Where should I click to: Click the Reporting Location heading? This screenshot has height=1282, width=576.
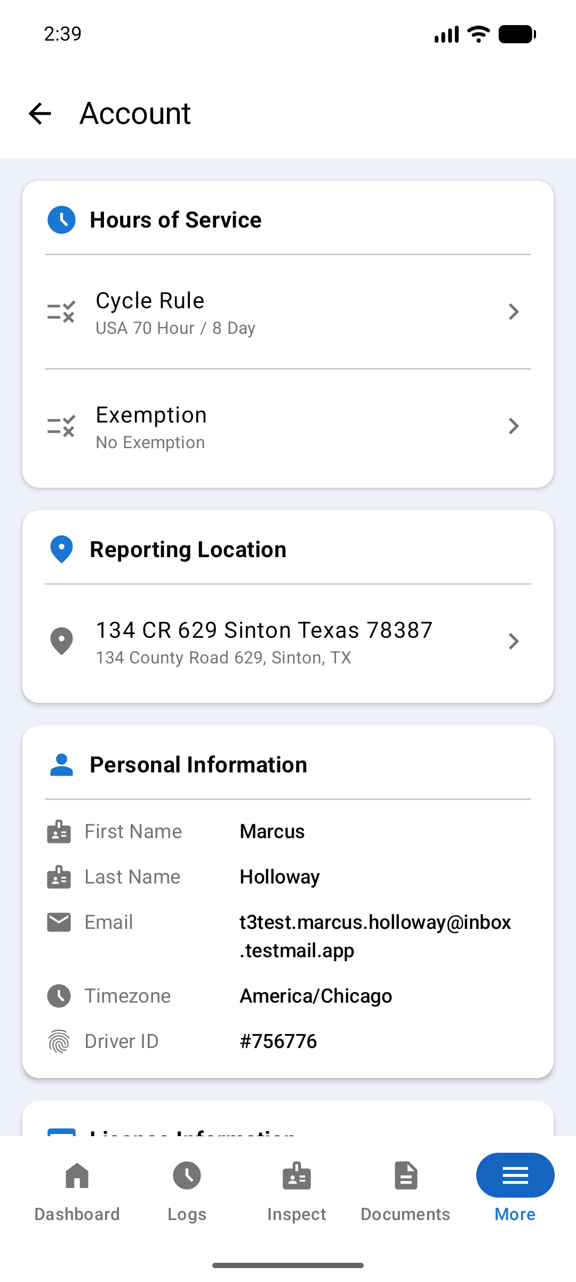click(x=188, y=550)
